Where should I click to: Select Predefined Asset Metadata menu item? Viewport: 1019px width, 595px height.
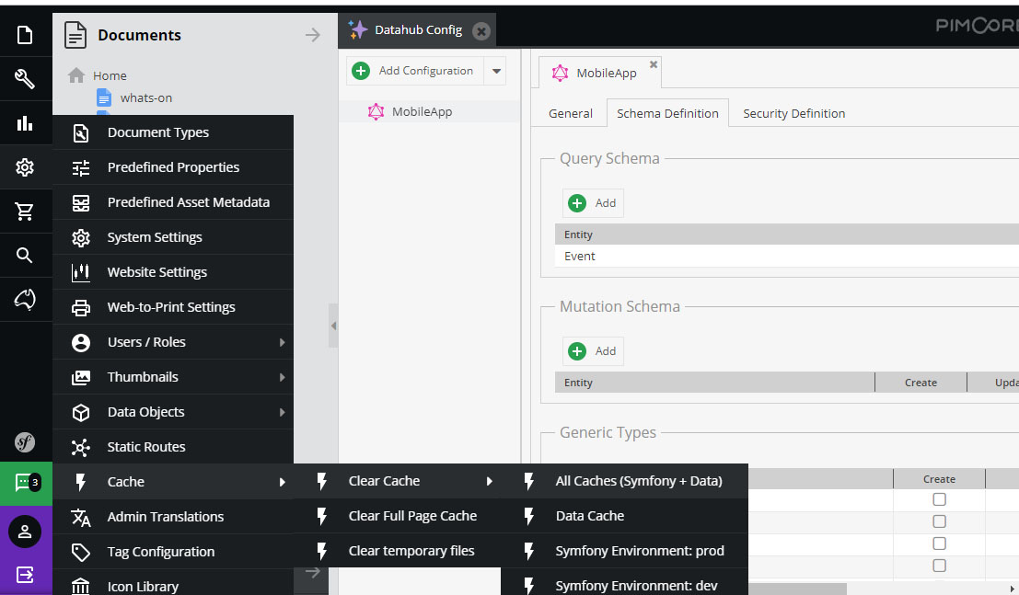coord(173,202)
